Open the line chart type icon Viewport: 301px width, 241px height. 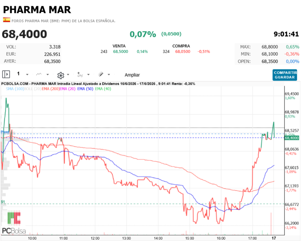(39, 74)
